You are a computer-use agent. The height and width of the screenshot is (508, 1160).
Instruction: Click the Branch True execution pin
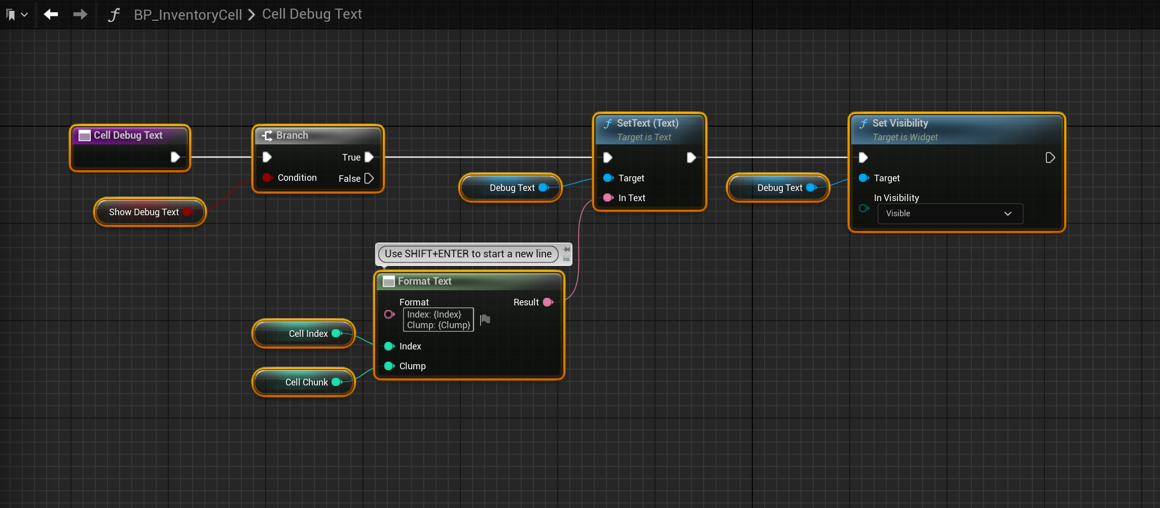click(x=369, y=158)
